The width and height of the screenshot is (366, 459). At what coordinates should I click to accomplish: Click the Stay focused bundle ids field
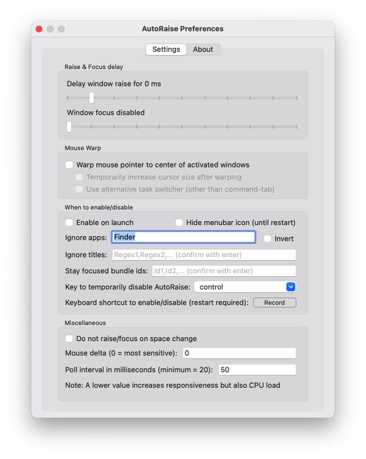[224, 271]
